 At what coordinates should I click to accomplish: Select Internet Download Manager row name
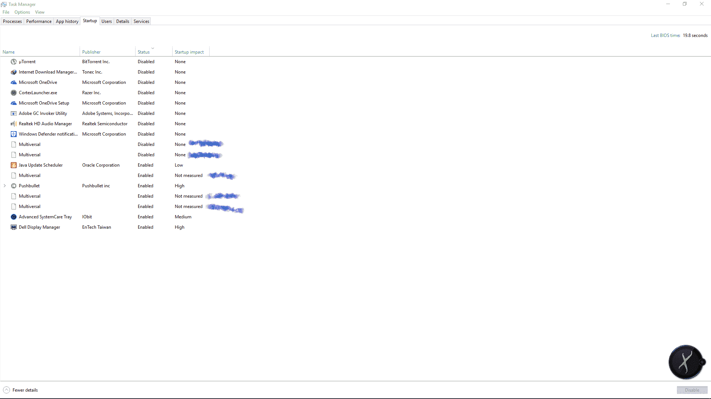(x=48, y=72)
